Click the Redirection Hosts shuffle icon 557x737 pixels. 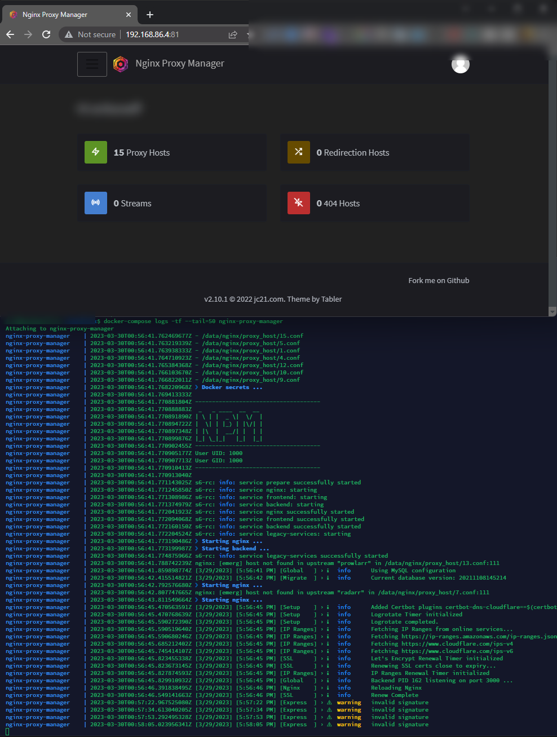point(298,152)
